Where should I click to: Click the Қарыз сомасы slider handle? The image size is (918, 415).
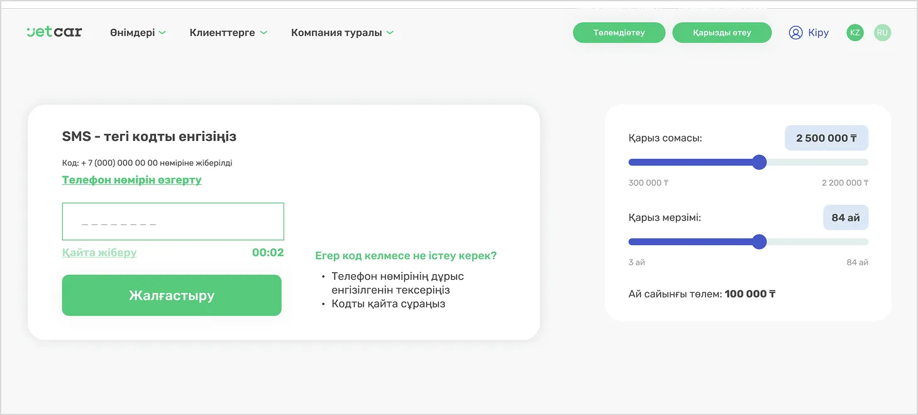pyautogui.click(x=760, y=162)
